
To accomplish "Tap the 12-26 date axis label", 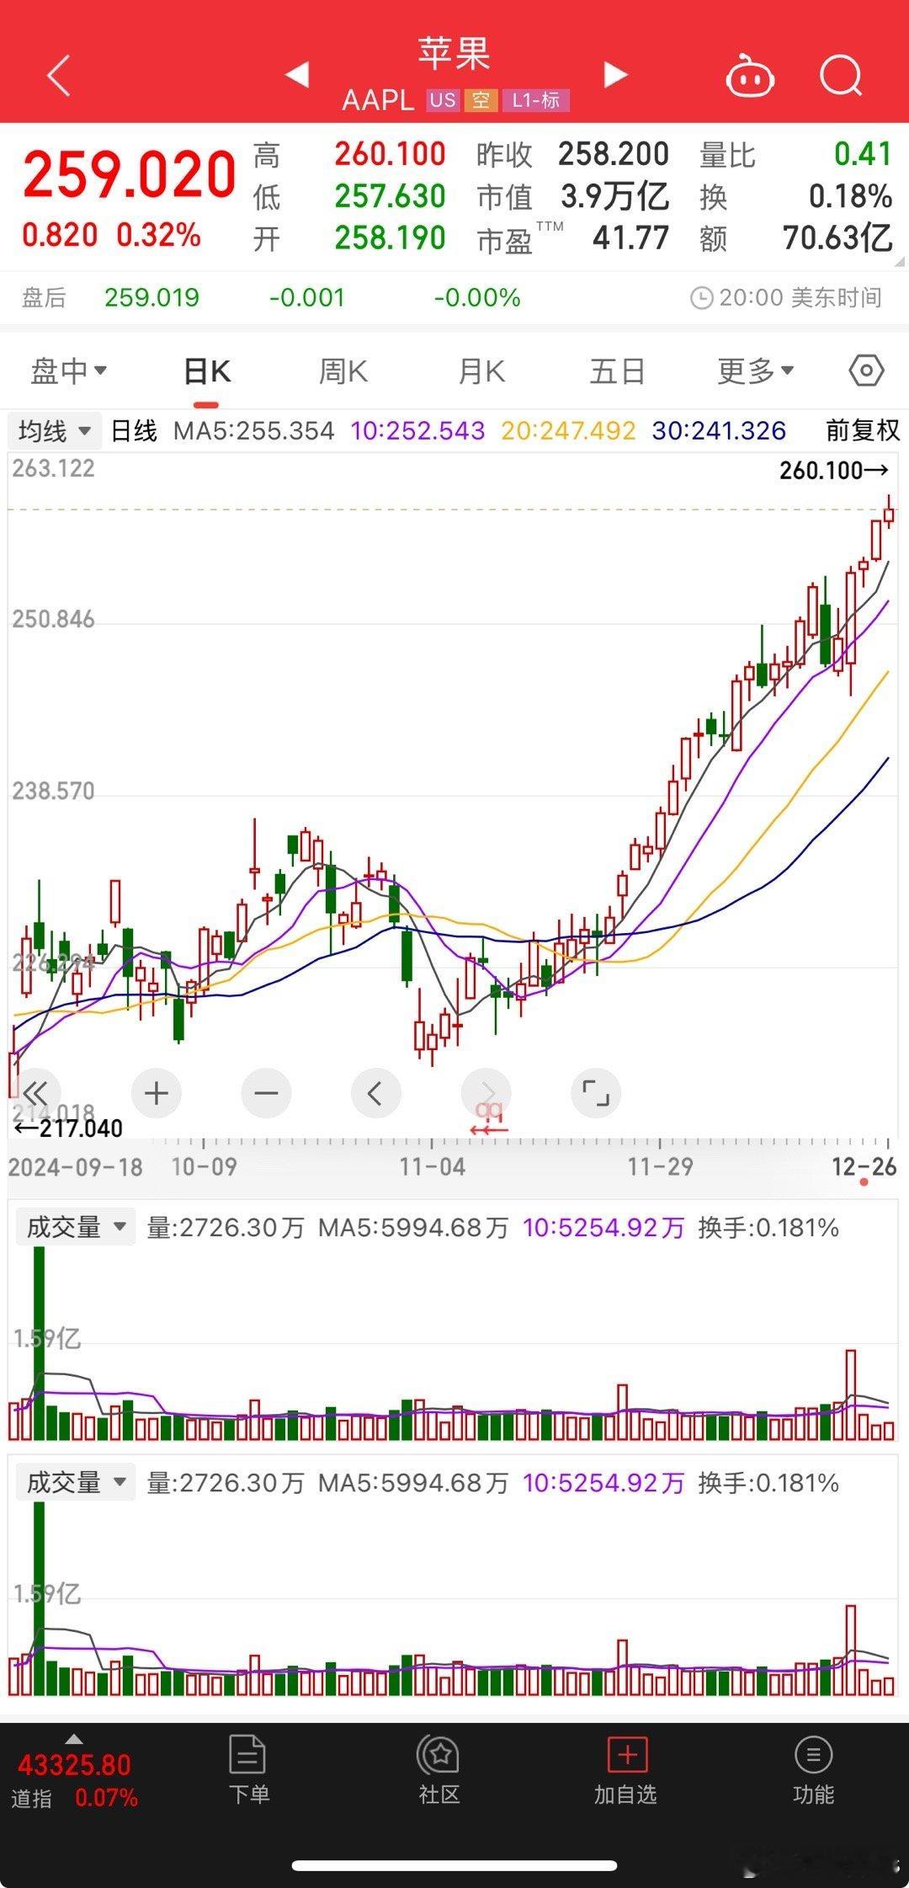I will coord(864,1166).
